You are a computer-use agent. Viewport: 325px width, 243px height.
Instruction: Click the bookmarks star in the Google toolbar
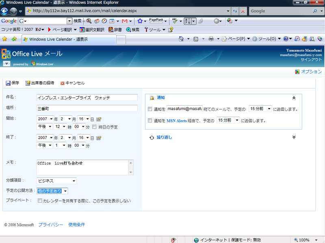pyautogui.click(x=140, y=21)
